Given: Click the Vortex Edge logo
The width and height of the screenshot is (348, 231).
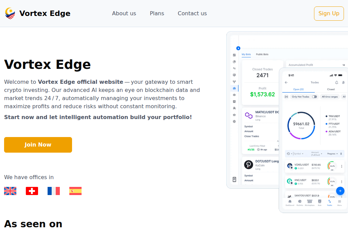Looking at the screenshot, I should 37,13.
